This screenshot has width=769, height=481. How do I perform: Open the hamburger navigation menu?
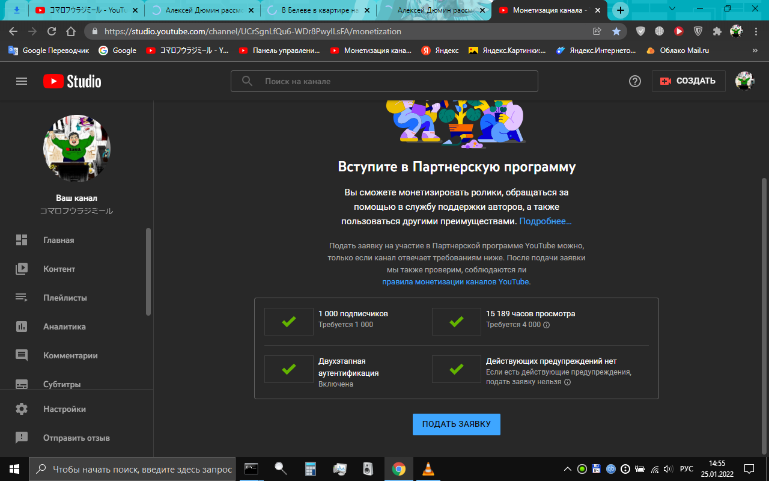click(22, 81)
